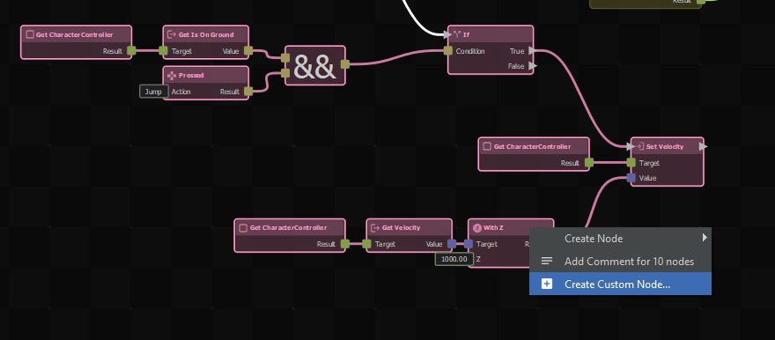Select the && input pin fed by the Pressed node

(285, 73)
